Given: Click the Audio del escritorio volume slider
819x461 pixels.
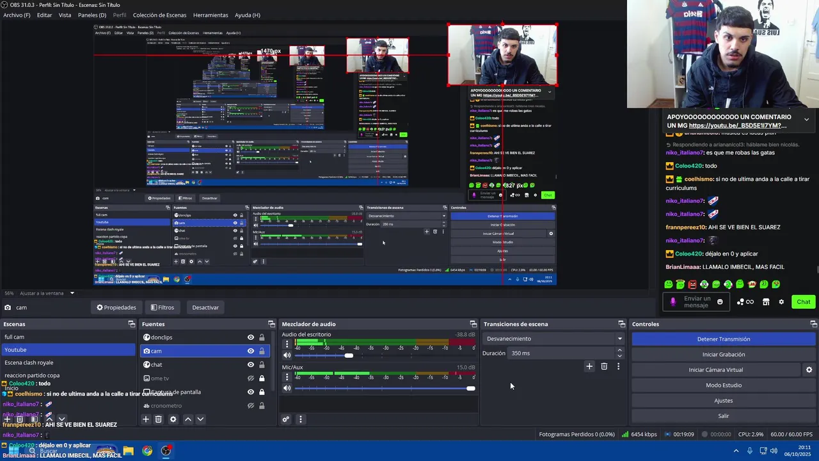Looking at the screenshot, I should 384,355.
